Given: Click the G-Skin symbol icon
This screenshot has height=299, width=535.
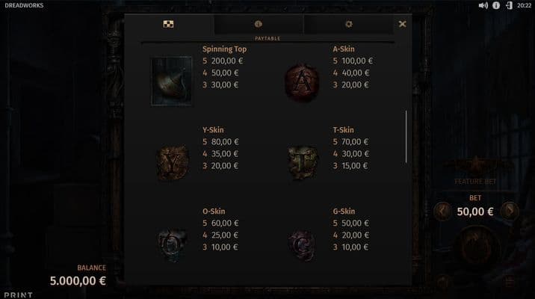Looking at the screenshot, I should coord(302,246).
